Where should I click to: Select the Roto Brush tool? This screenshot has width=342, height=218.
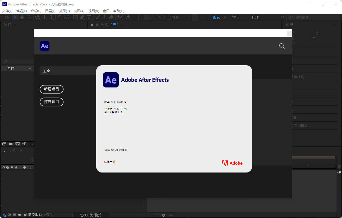point(120,17)
